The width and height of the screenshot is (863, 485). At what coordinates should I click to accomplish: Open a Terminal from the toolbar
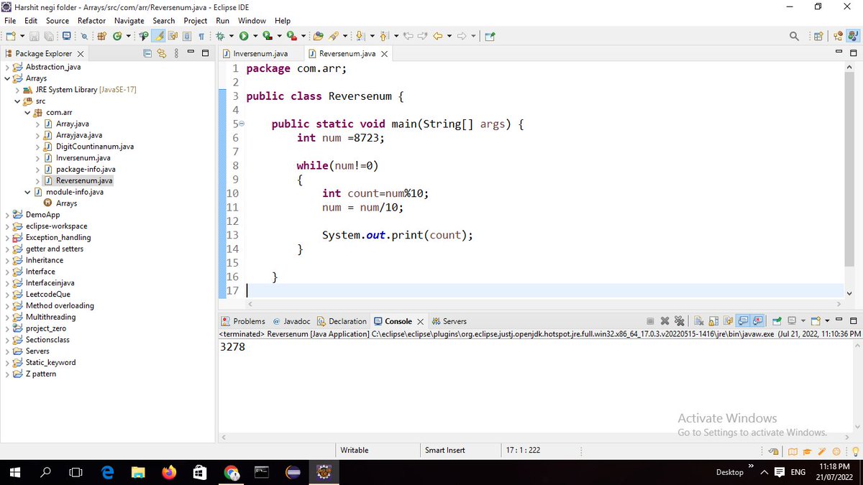tap(66, 36)
